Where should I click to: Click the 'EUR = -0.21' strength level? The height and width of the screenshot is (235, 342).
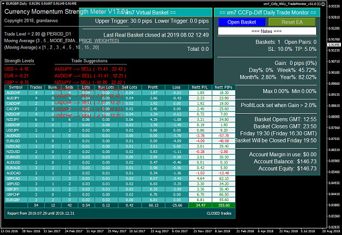(x=16, y=76)
